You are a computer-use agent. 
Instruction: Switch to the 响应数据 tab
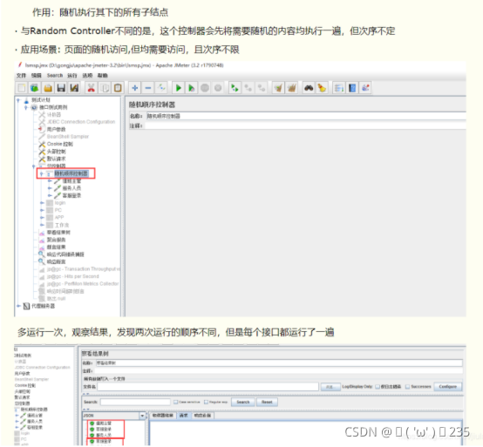coord(202,416)
